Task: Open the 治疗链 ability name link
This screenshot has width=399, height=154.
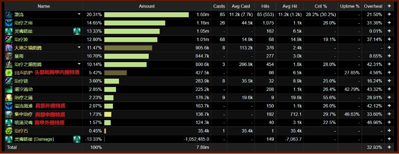Action: (x=20, y=81)
